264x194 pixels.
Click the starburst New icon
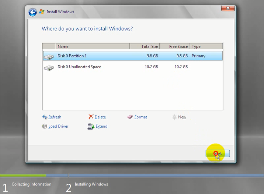(x=174, y=117)
